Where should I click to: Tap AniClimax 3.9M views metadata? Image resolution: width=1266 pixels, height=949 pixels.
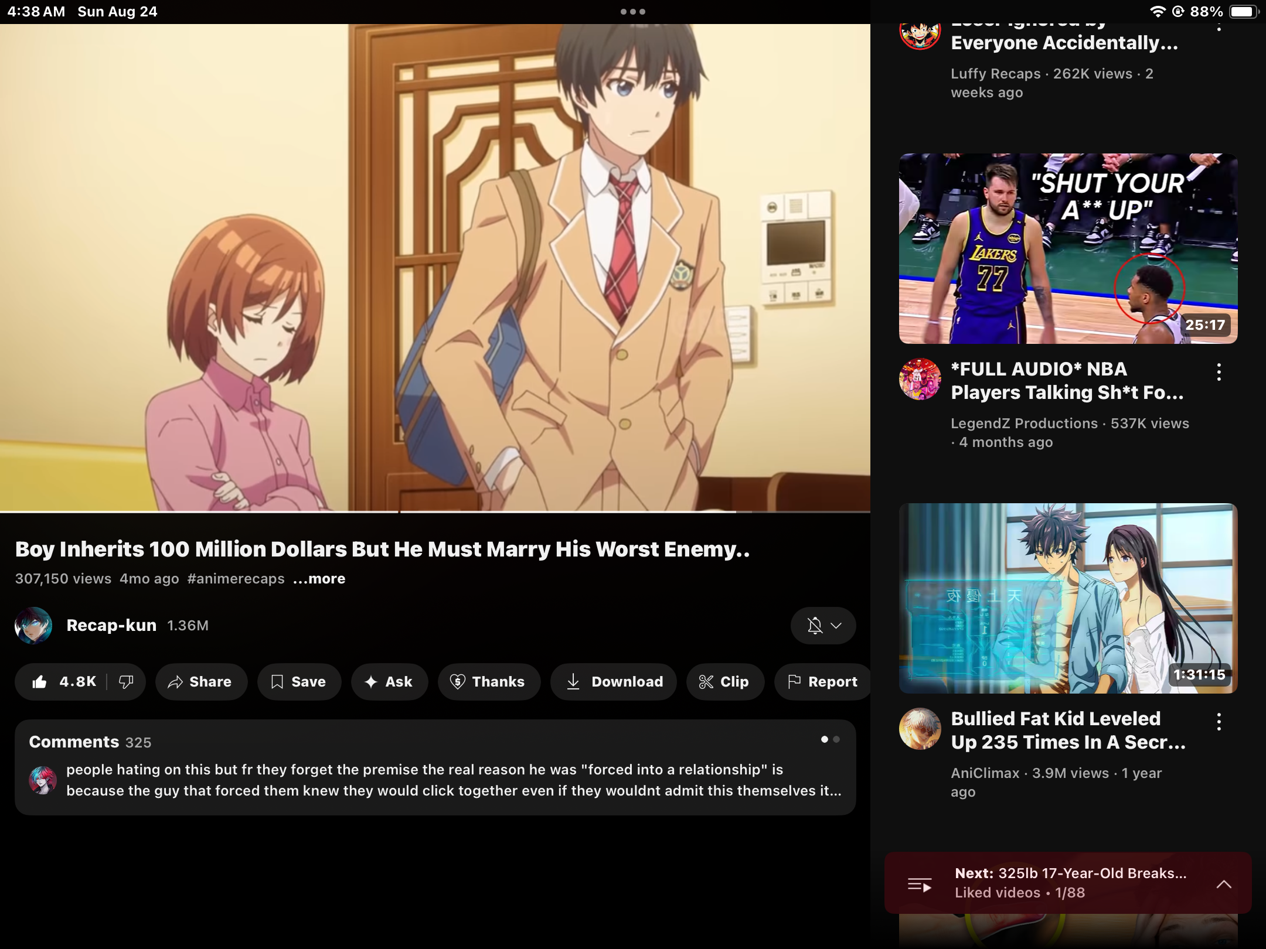(x=1056, y=782)
